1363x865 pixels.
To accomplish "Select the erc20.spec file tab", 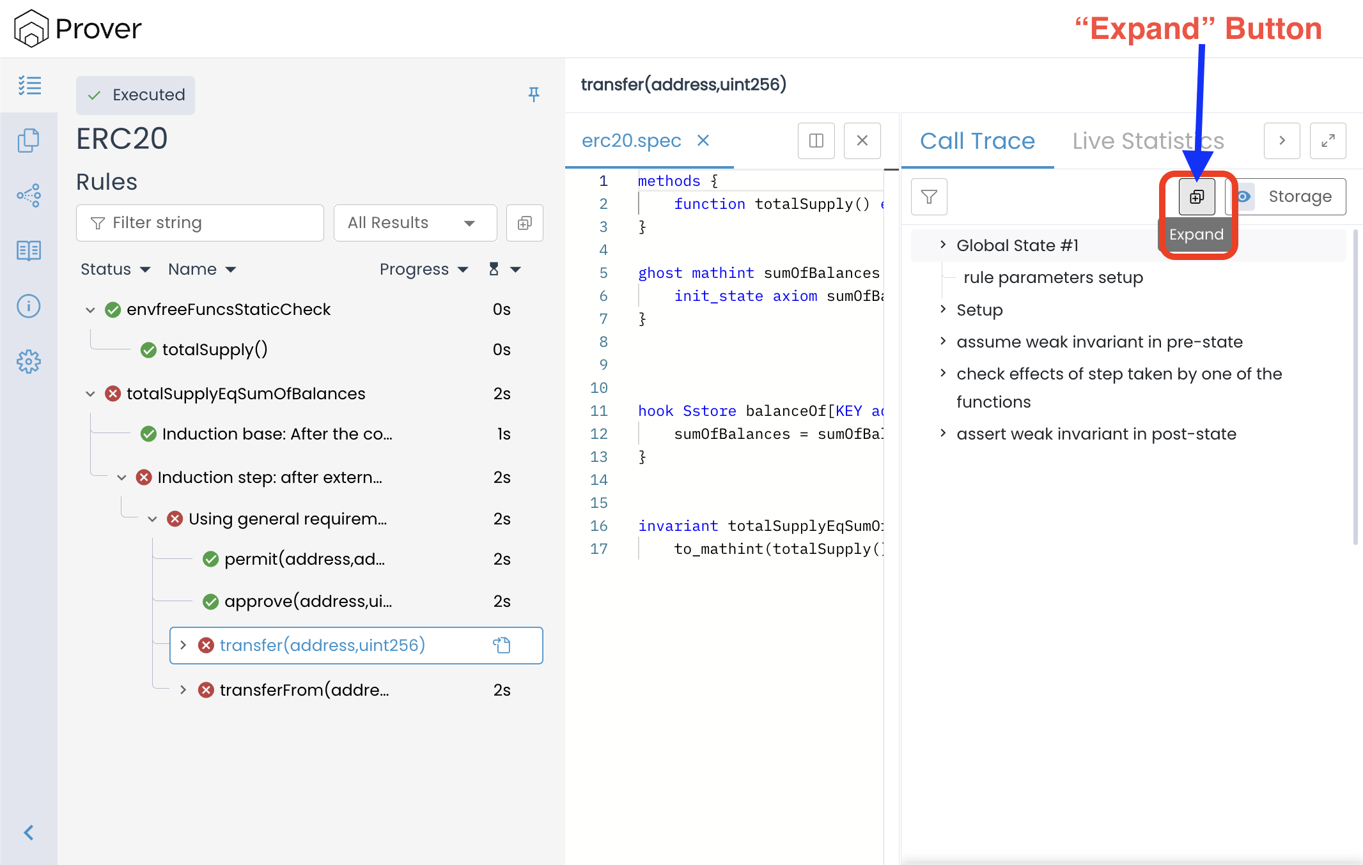I will 631,141.
